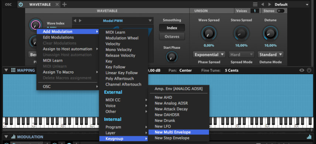Choose New Attack Decay envelope
This screenshot has width=316, height=144.
click(179, 109)
